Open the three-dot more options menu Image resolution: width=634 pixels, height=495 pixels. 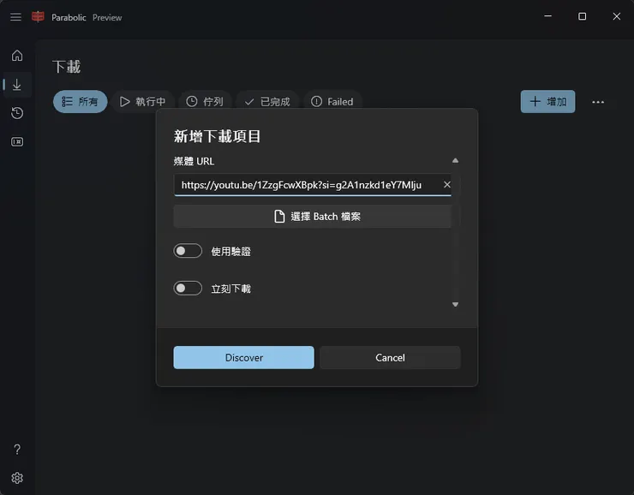point(598,102)
